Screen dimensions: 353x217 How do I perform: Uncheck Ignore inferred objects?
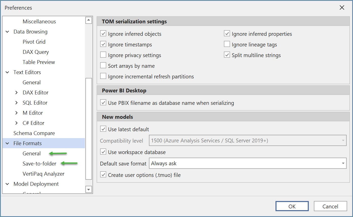(x=103, y=33)
